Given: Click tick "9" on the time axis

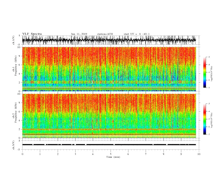Looking at the screenshot, I should click(x=181, y=154).
